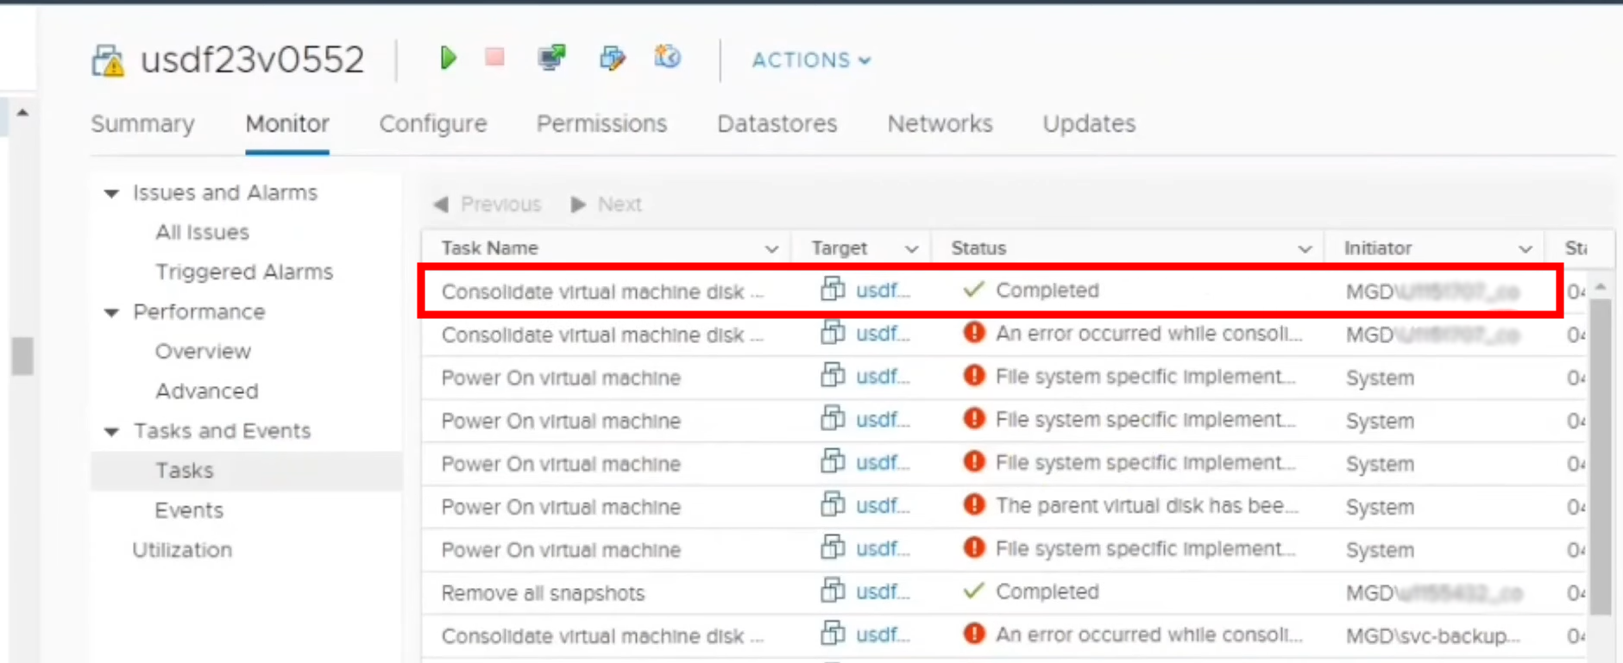The height and width of the screenshot is (663, 1623).
Task: Collapse the Issues and Alarms section
Action: (x=112, y=193)
